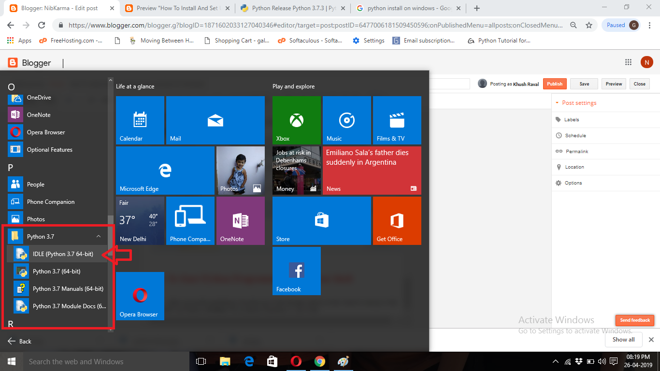This screenshot has width=660, height=371.
Task: Open the New Delhi weather tile
Action: click(x=140, y=221)
